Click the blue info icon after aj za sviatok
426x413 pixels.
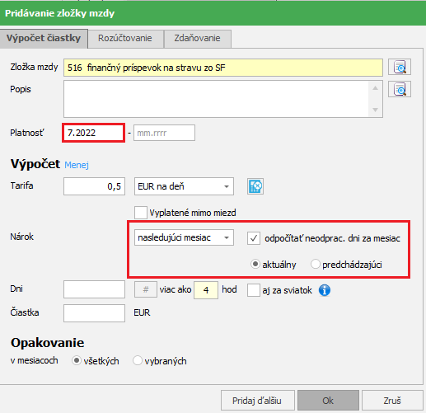325,290
